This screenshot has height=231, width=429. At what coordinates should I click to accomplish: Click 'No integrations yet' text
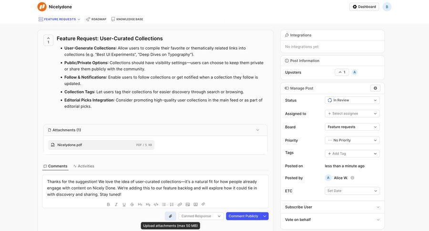pos(302,47)
